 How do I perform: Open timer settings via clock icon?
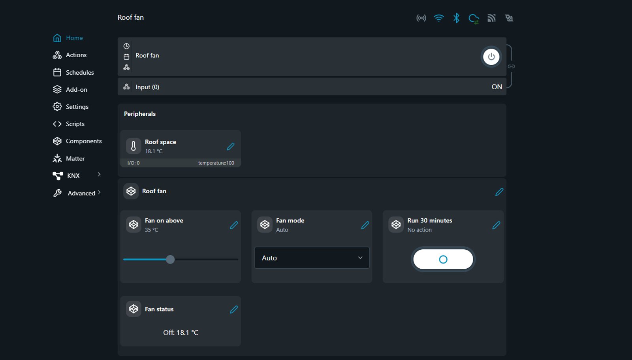[x=126, y=46]
